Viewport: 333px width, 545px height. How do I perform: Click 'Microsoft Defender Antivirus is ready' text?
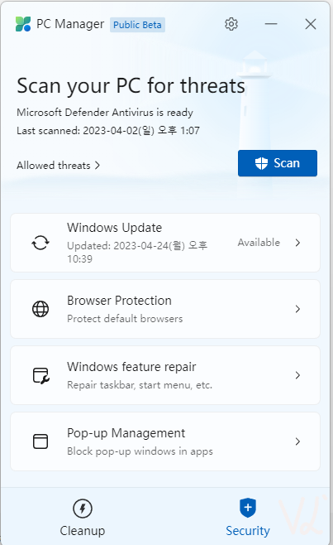coord(105,113)
